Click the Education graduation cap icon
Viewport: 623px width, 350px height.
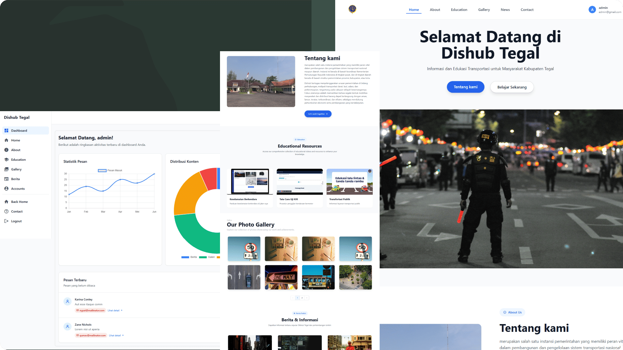[6, 160]
